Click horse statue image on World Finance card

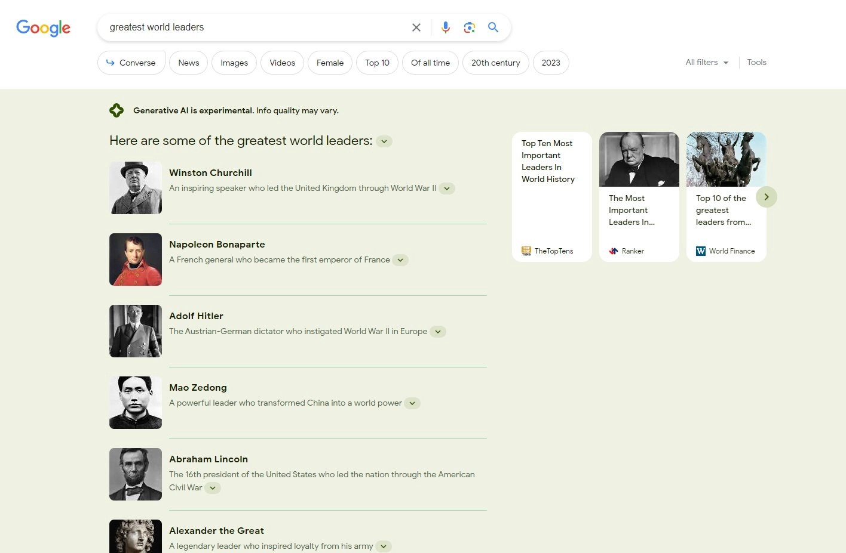tap(727, 159)
